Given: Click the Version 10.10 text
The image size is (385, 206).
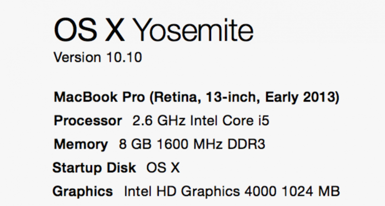Looking at the screenshot, I should coord(98,57).
